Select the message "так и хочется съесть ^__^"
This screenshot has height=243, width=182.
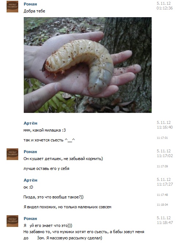click(x=49, y=140)
